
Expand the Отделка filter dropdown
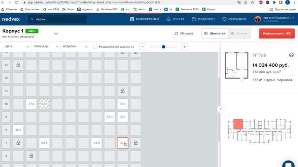pyautogui.click(x=75, y=46)
